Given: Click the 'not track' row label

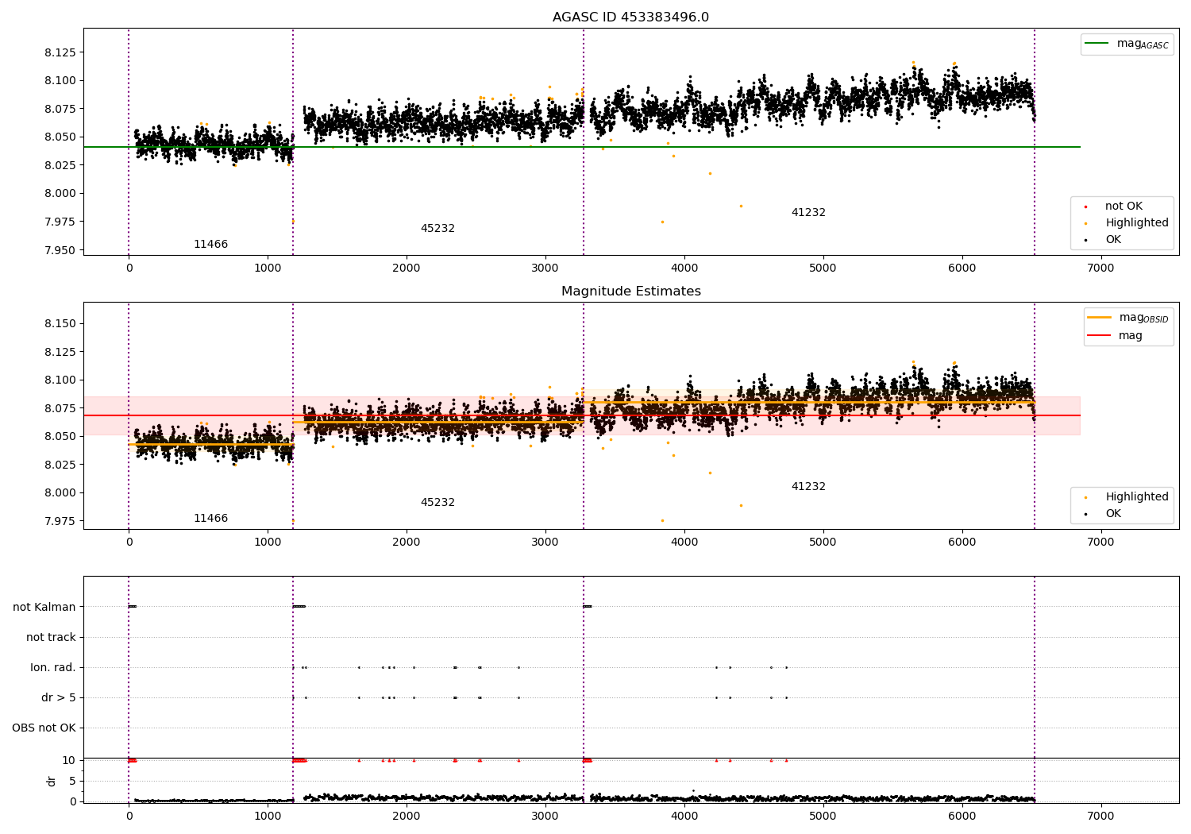Looking at the screenshot, I should 51,638.
